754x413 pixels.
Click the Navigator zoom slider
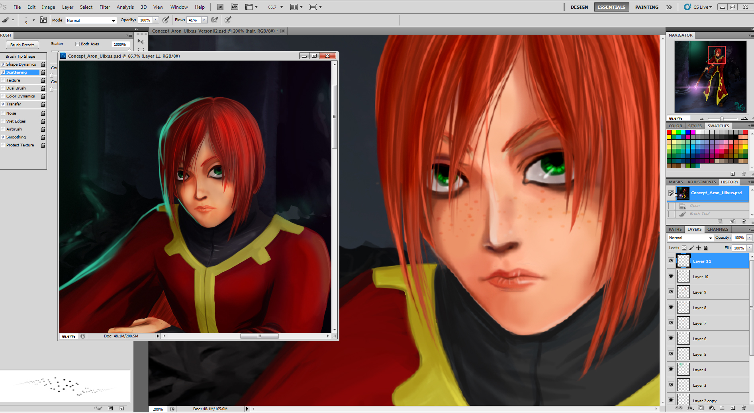coord(722,119)
